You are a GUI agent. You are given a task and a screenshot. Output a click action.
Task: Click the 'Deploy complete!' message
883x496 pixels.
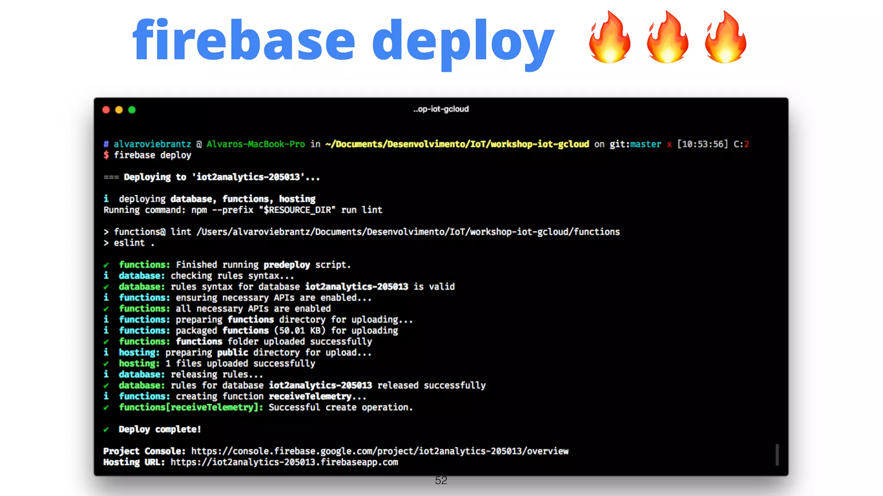point(160,429)
